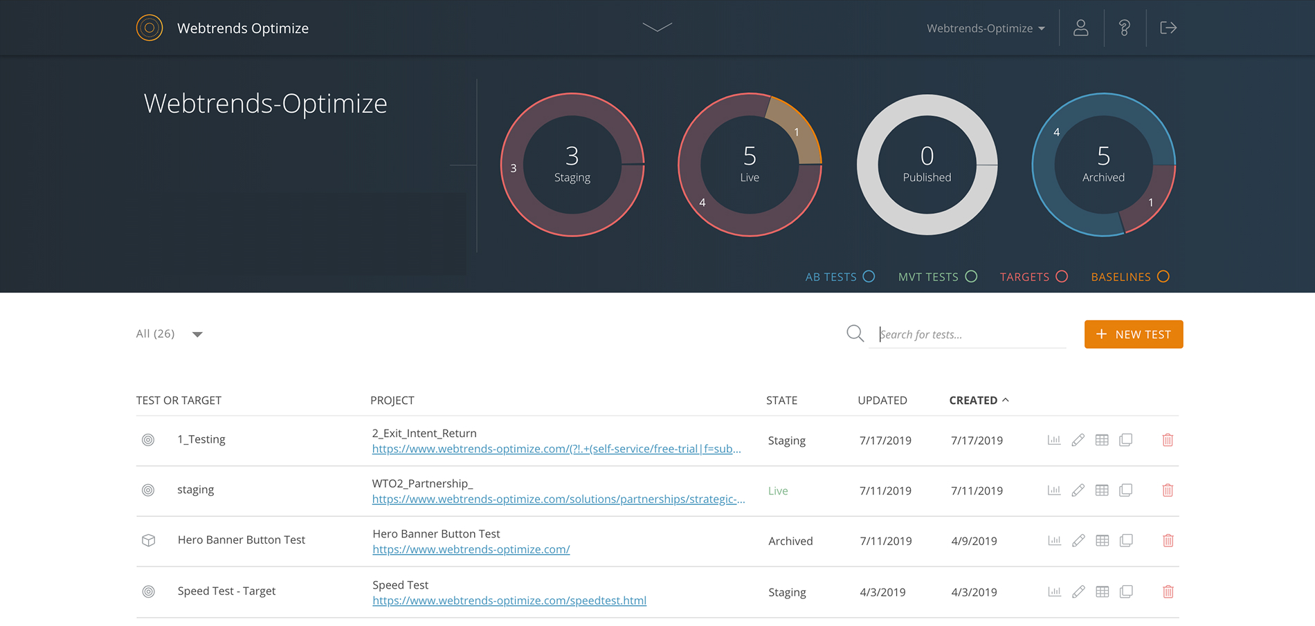The image size is (1315, 626).
Task: Click the Archived donut chart
Action: point(1103,165)
